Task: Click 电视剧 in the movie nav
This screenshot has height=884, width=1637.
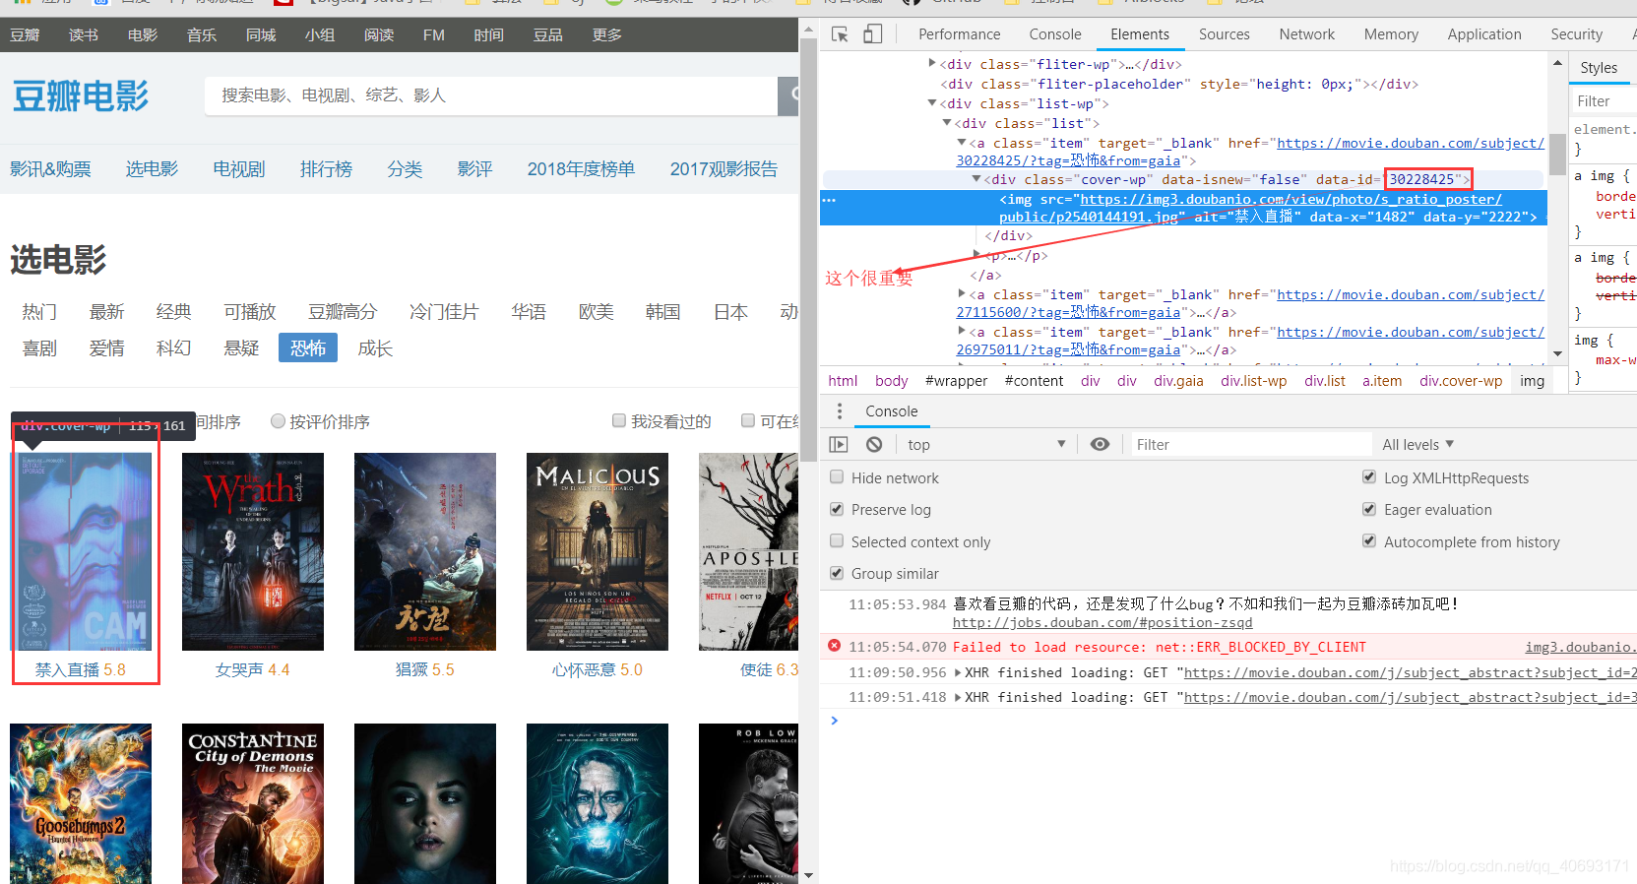Action: pos(239,169)
